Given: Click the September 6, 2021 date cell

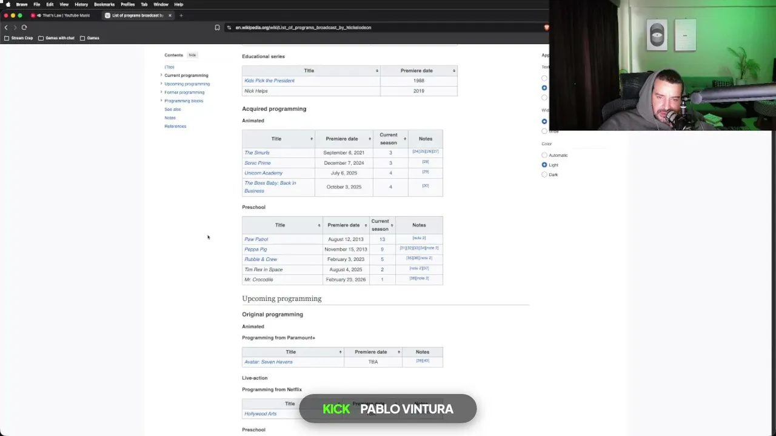Looking at the screenshot, I should point(344,153).
